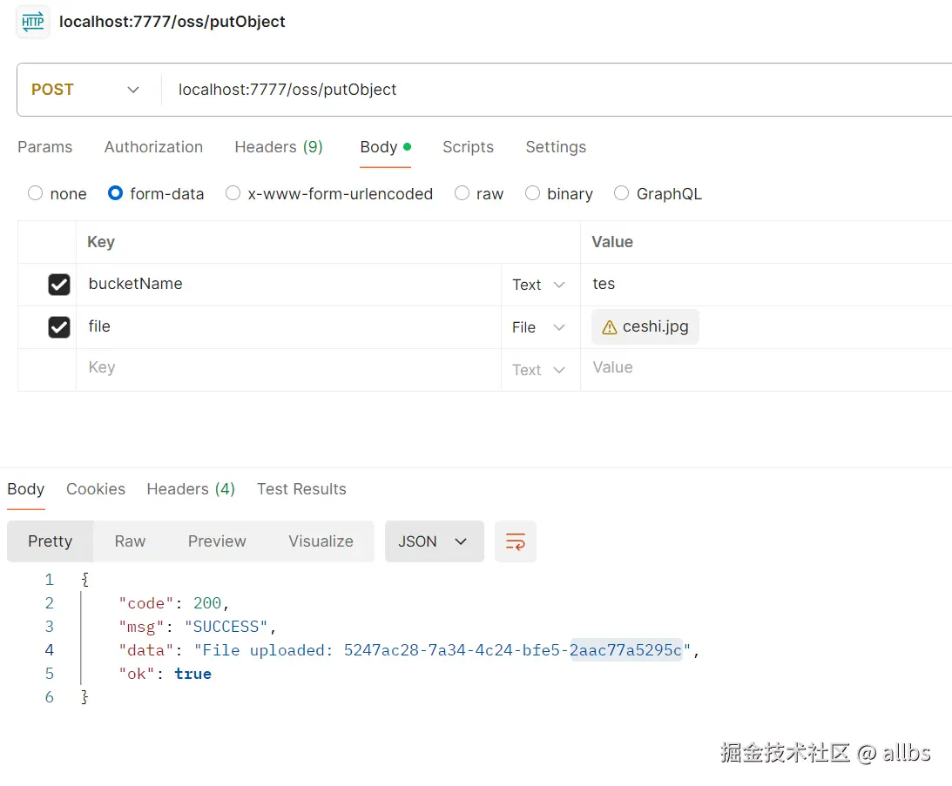Open the Test Results tab
The width and height of the screenshot is (952, 786).
tap(301, 489)
